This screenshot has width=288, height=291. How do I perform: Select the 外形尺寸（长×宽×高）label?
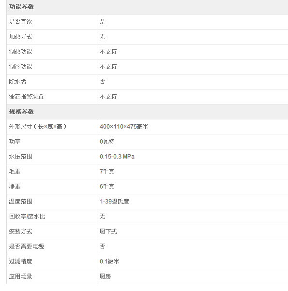[38, 127]
